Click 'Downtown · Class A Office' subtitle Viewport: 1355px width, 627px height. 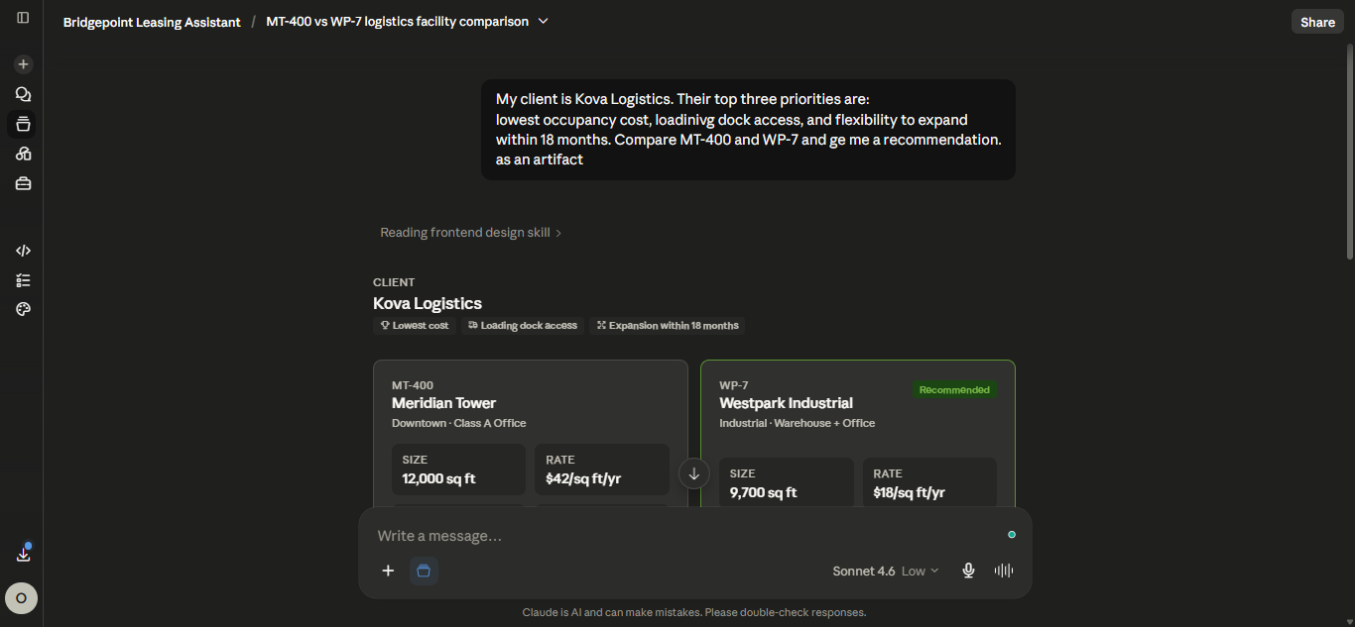458,423
